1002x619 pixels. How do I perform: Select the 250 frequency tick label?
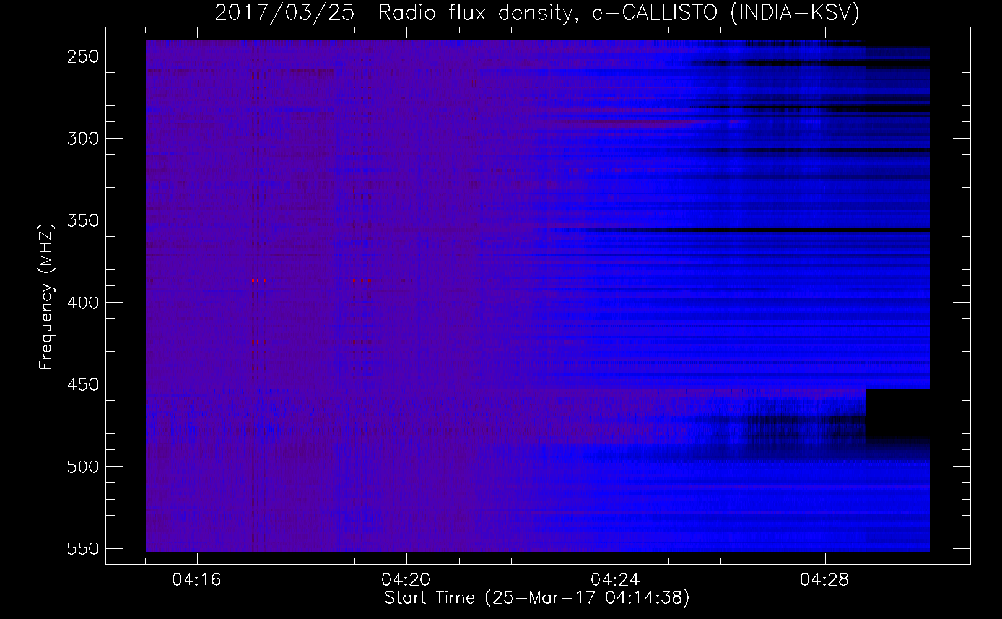(83, 56)
